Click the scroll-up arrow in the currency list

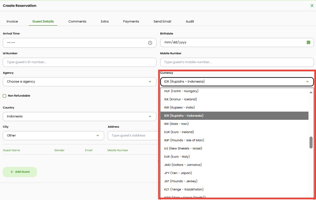pos(311,92)
